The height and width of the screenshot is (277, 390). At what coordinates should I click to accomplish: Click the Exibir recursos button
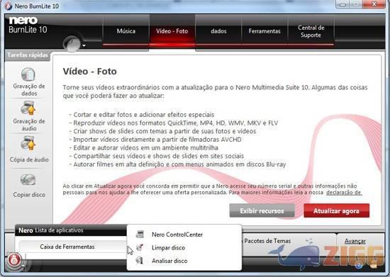point(262,210)
